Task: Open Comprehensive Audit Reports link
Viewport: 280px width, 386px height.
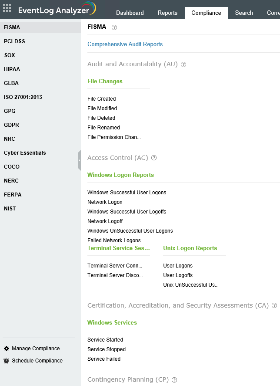Action: pyautogui.click(x=125, y=44)
